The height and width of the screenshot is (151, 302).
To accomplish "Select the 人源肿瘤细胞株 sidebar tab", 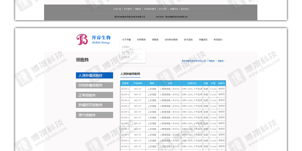I will [94, 75].
